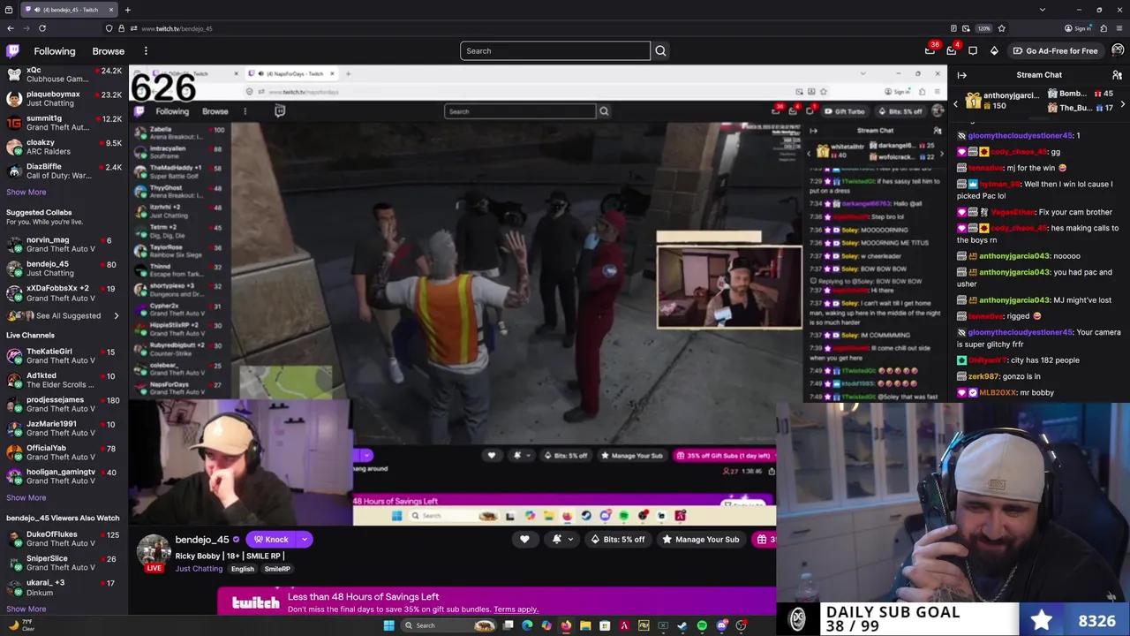Open xXDaFobbsXx +2 collab channel
The height and width of the screenshot is (636, 1130).
point(64,292)
